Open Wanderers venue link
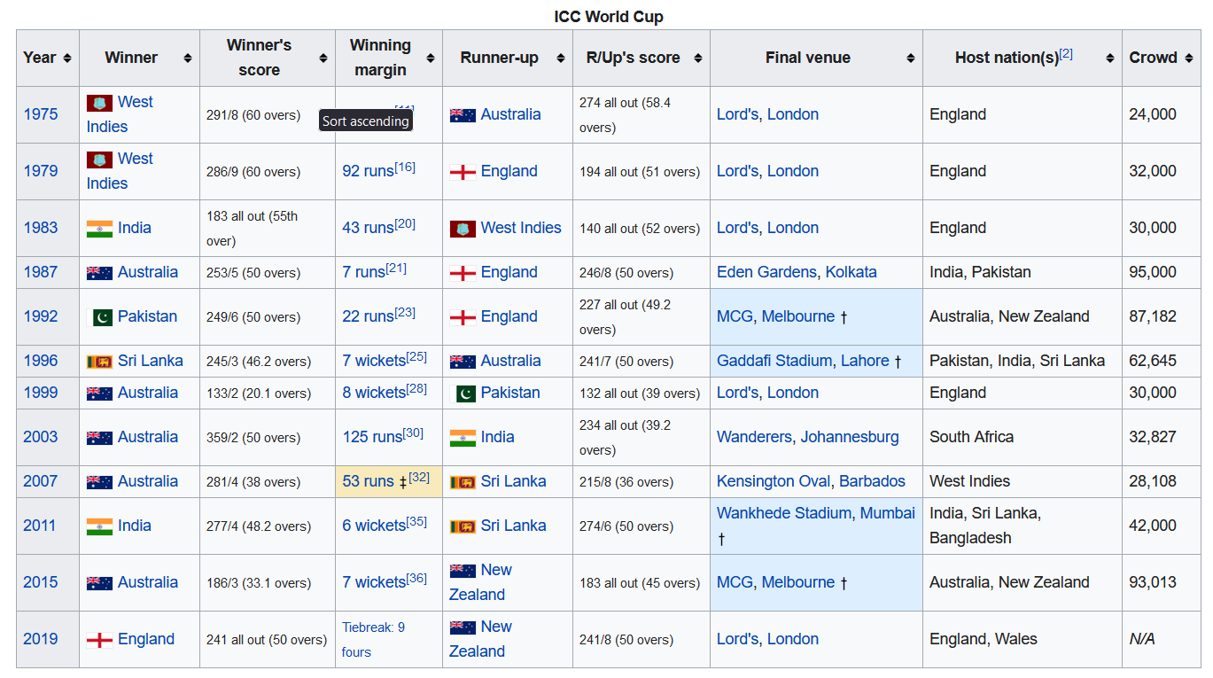Image resolution: width=1213 pixels, height=678 pixels. [754, 437]
